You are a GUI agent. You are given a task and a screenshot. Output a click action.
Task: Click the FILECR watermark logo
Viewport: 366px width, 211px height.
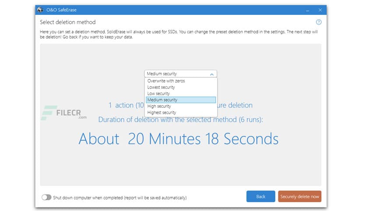63,112
